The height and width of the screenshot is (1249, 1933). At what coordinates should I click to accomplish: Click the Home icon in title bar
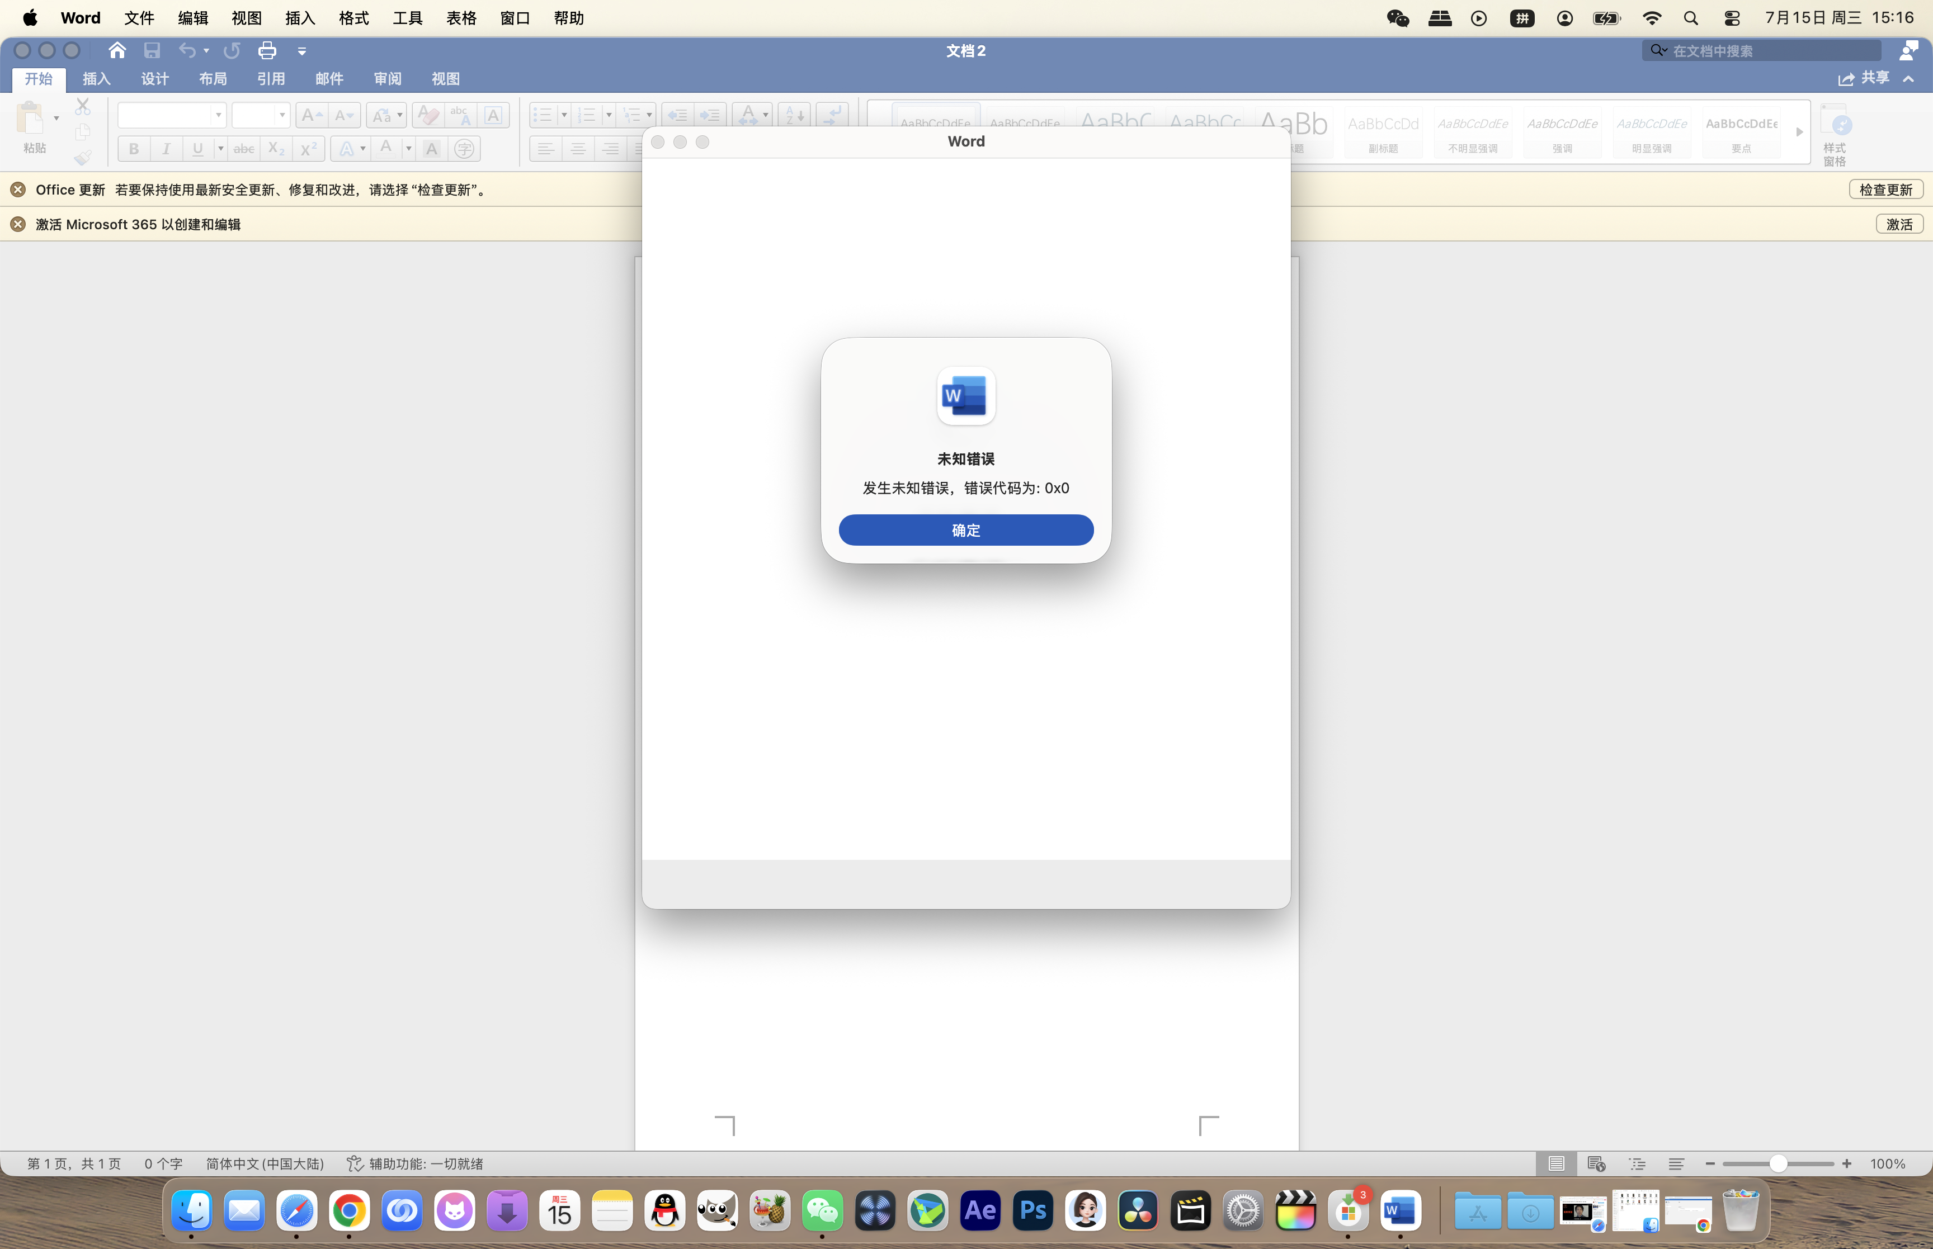click(x=117, y=50)
